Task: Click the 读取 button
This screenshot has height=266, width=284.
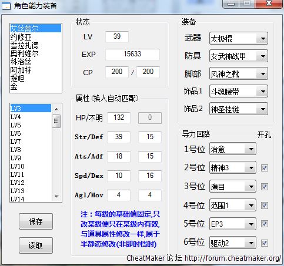Action: coord(36,245)
